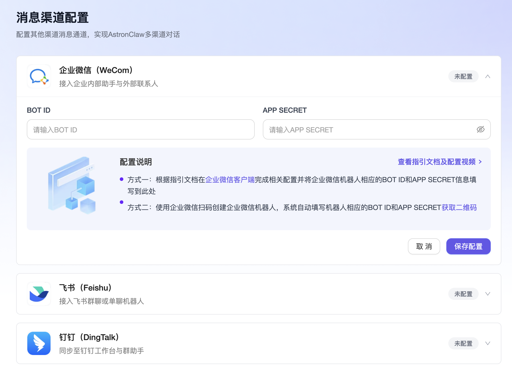Expand the DingTalk channel section

(x=487, y=343)
